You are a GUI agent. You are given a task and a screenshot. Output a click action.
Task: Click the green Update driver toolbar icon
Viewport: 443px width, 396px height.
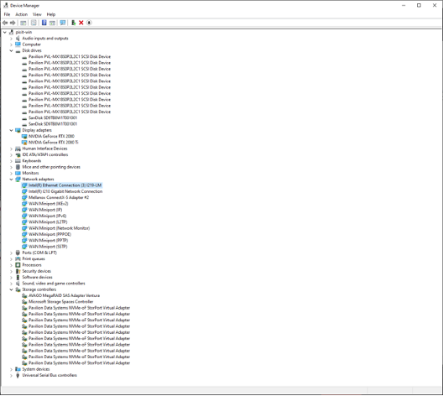click(x=74, y=23)
